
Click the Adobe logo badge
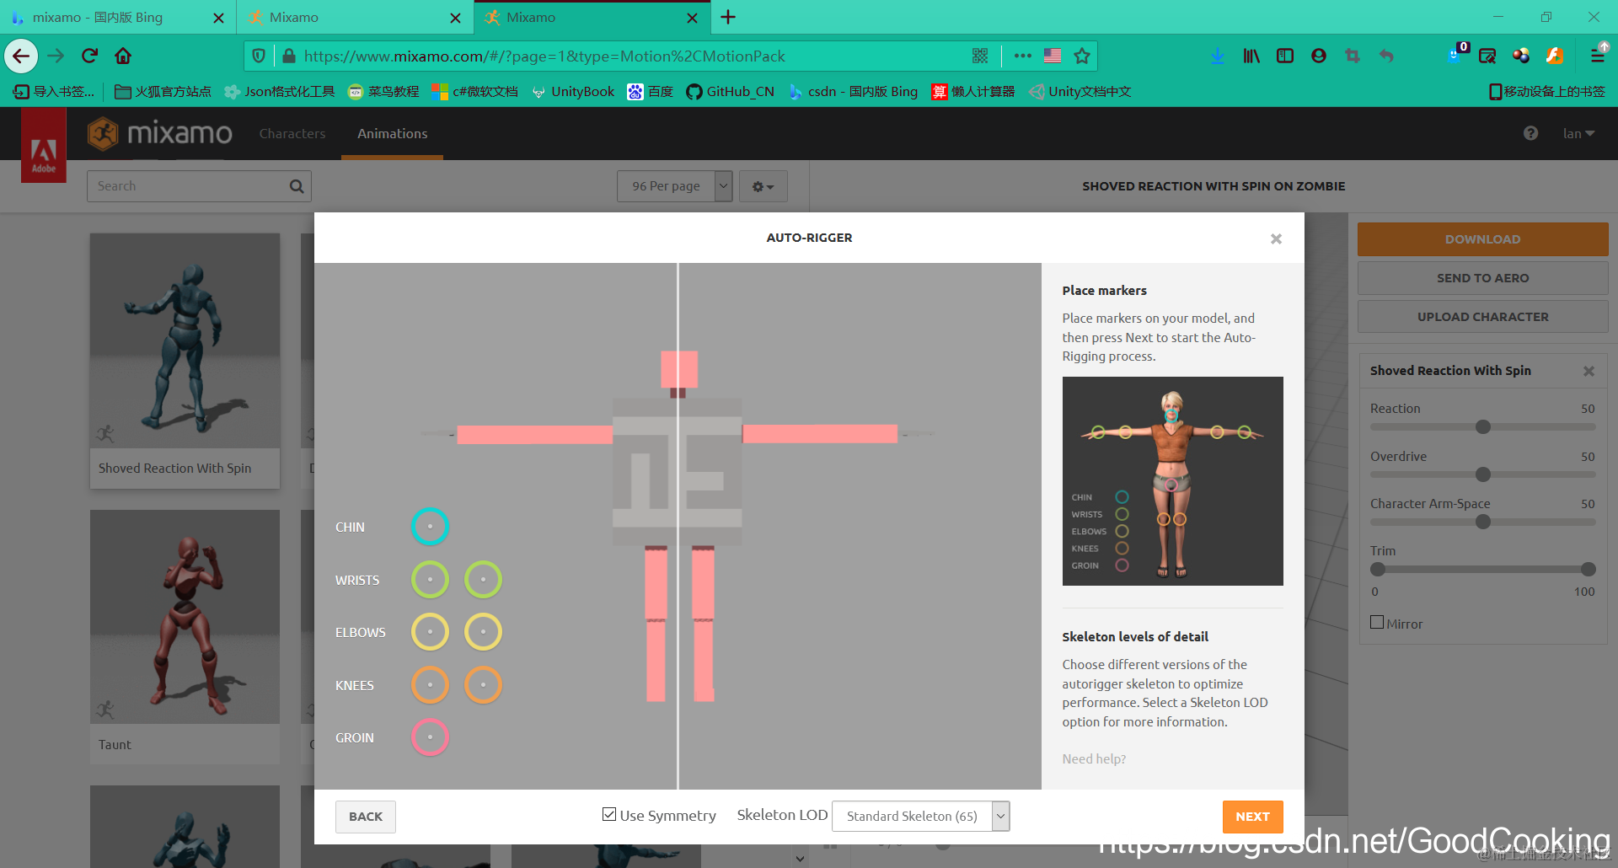44,145
